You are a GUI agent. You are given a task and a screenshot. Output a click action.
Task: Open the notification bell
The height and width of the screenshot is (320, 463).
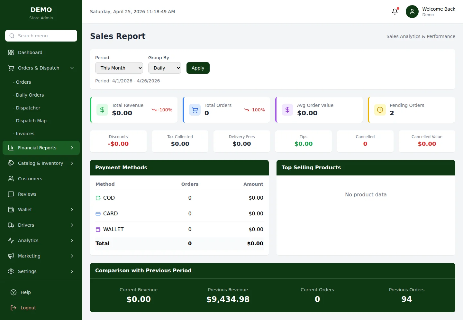point(395,11)
